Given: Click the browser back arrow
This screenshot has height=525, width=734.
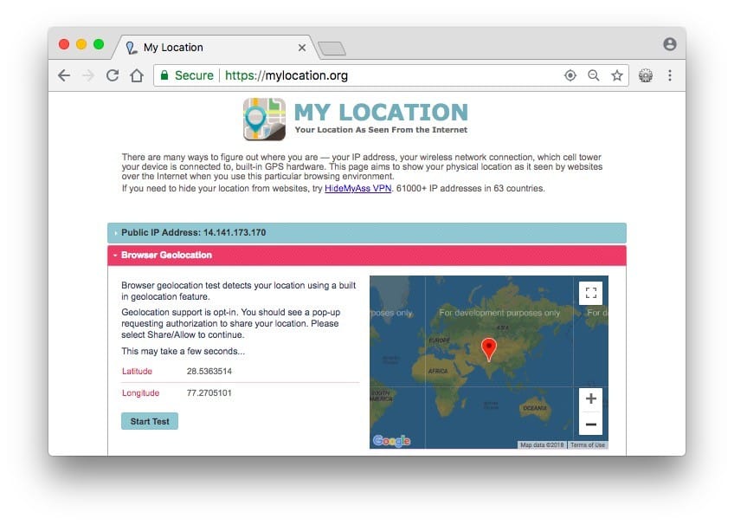Looking at the screenshot, I should pos(64,75).
